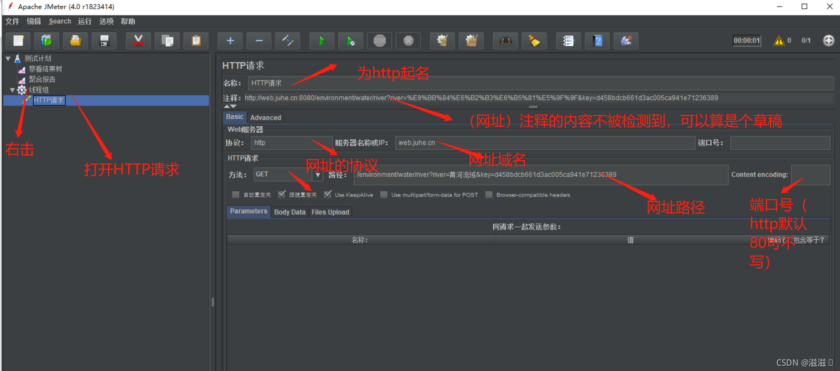Open the 帮助 menu

128,21
